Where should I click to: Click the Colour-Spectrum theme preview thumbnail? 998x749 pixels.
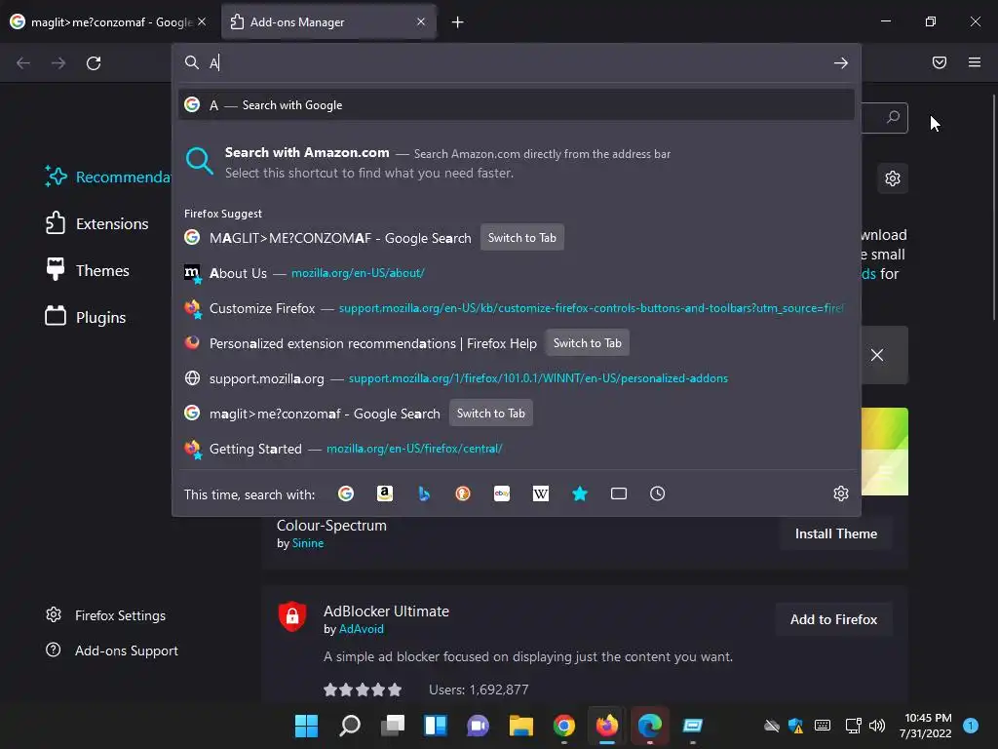[885, 452]
